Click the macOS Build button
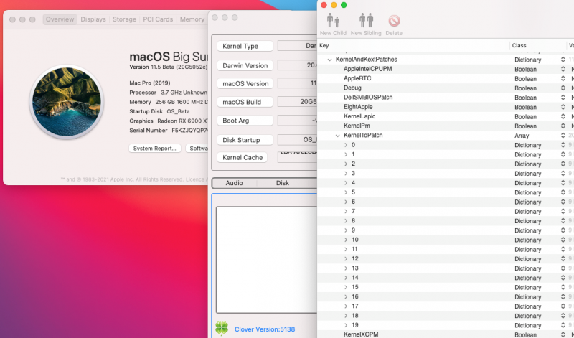 pos(245,102)
